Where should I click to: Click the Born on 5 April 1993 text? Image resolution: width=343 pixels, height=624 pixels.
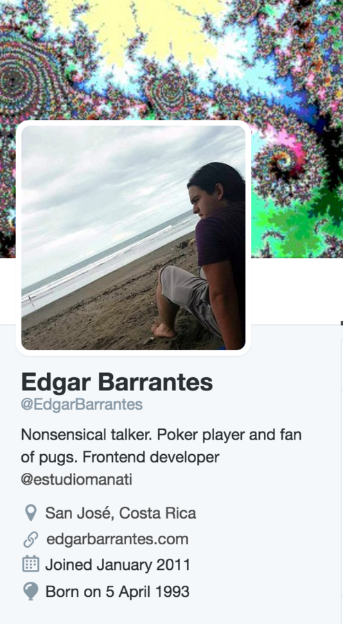(117, 591)
